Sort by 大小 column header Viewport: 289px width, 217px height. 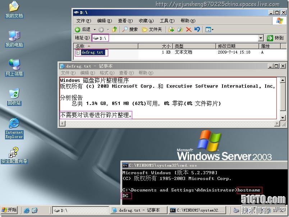(155, 46)
